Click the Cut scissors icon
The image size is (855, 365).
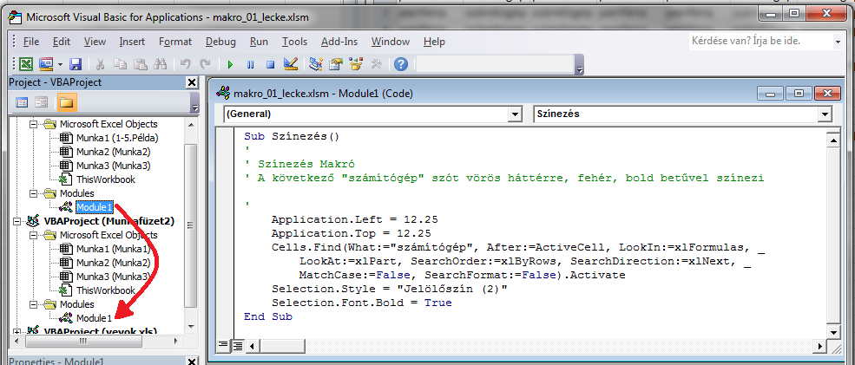pyautogui.click(x=101, y=64)
